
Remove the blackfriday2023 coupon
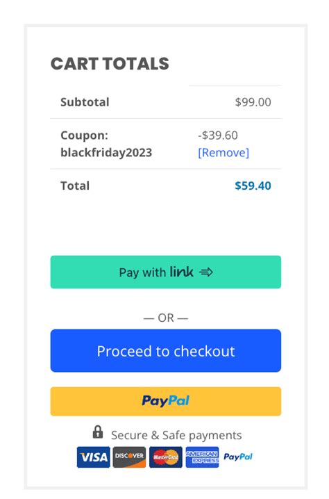pyautogui.click(x=223, y=152)
